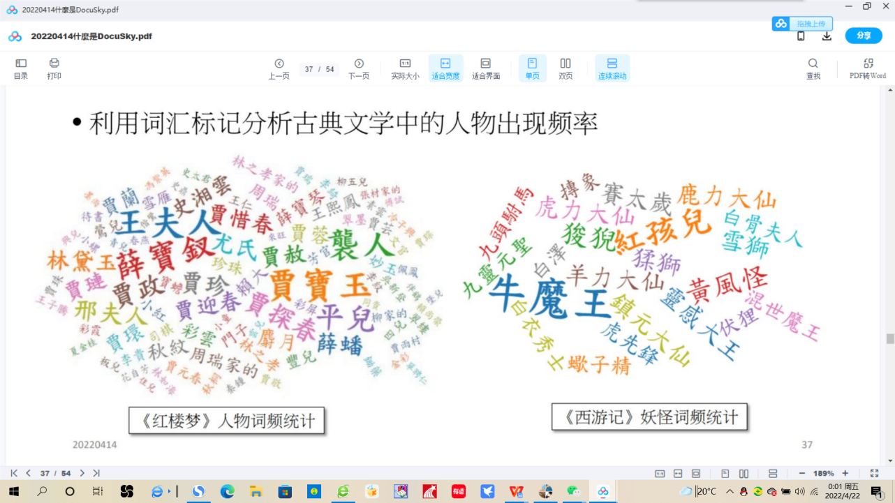This screenshot has height=503, width=895.
Task: Jump to first page in bottom bar
Action: pos(14,473)
